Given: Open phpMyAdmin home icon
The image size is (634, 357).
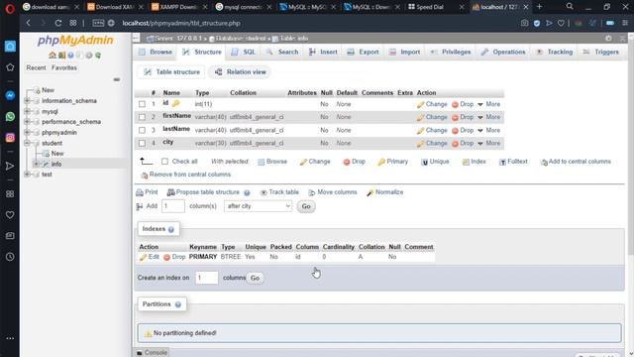Looking at the screenshot, I should tap(53, 56).
